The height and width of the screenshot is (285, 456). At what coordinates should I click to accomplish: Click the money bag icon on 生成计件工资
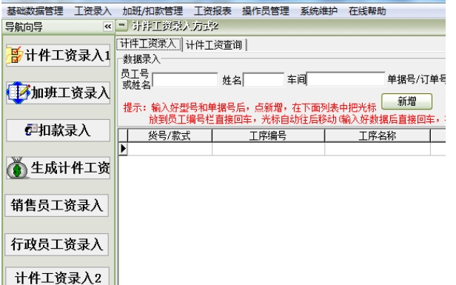[17, 168]
